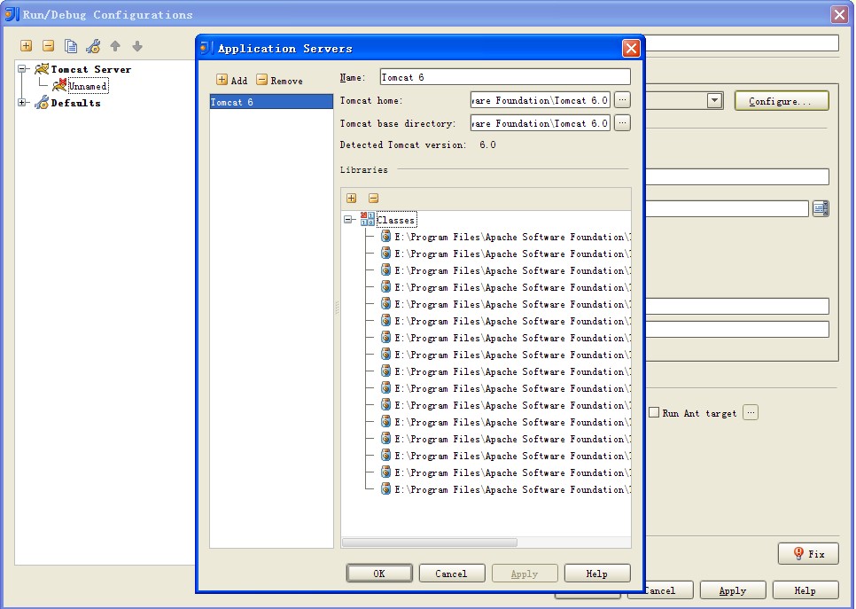Add a new run configuration
856x609 pixels.
click(x=26, y=45)
